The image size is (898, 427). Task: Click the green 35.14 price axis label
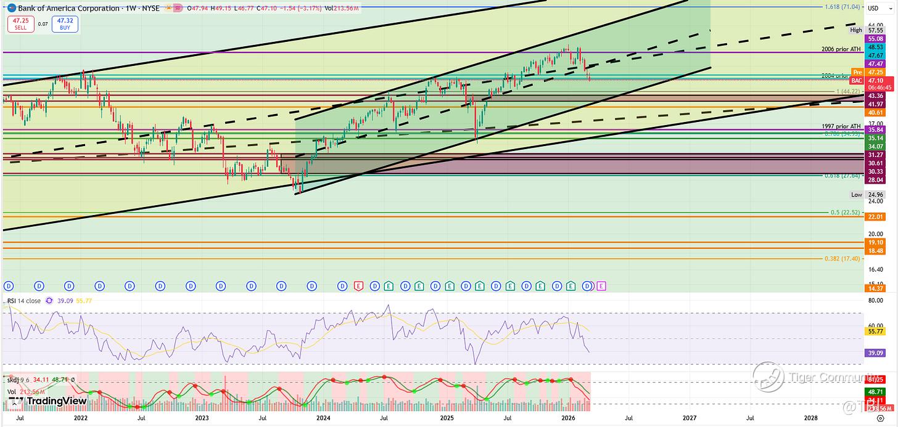tap(875, 138)
